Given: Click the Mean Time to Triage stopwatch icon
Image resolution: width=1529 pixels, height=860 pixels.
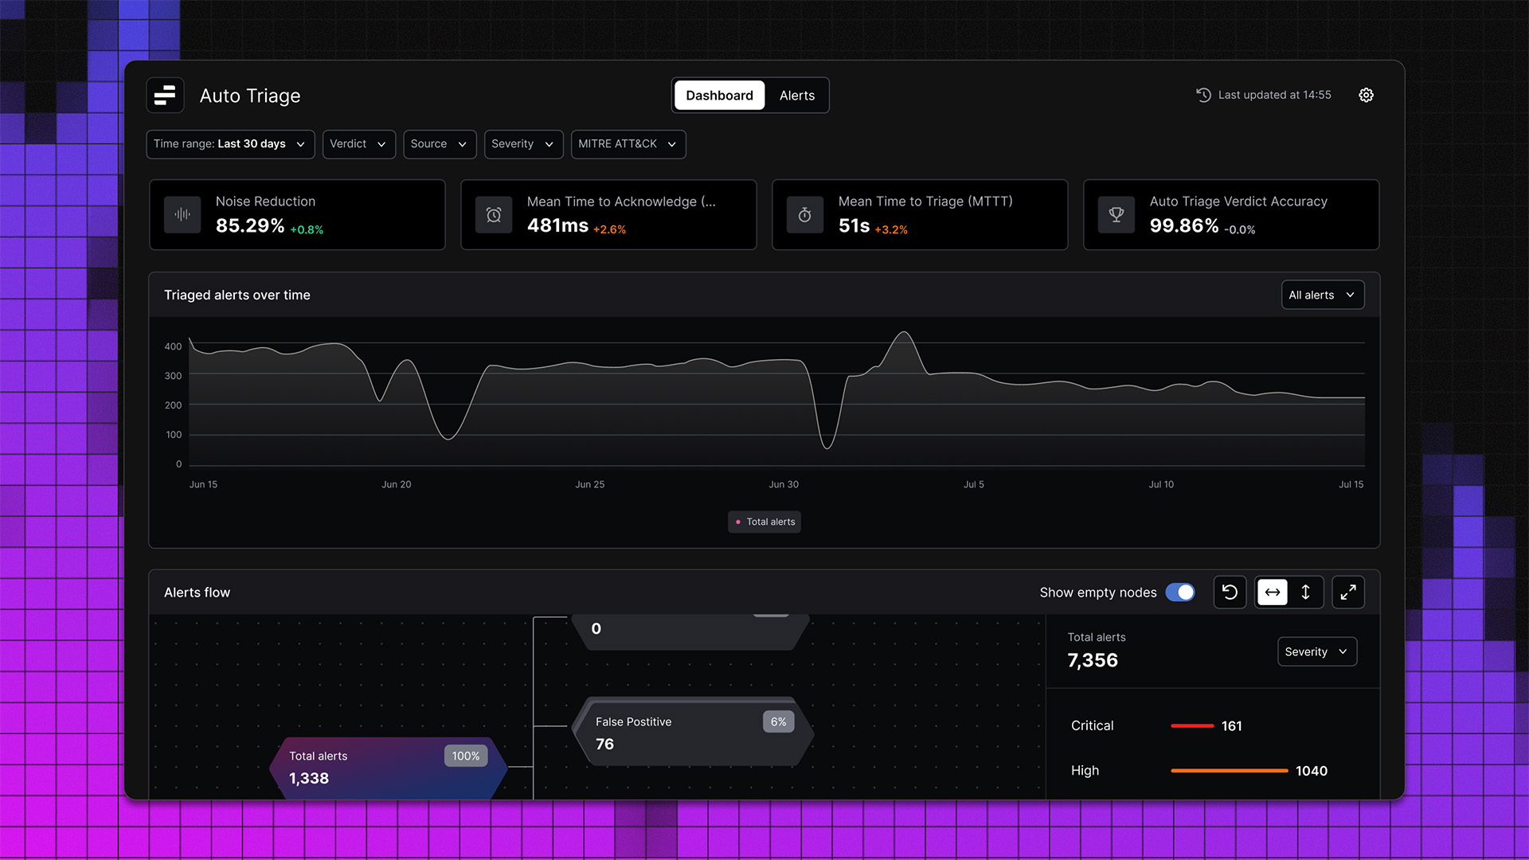Looking at the screenshot, I should coord(805,214).
